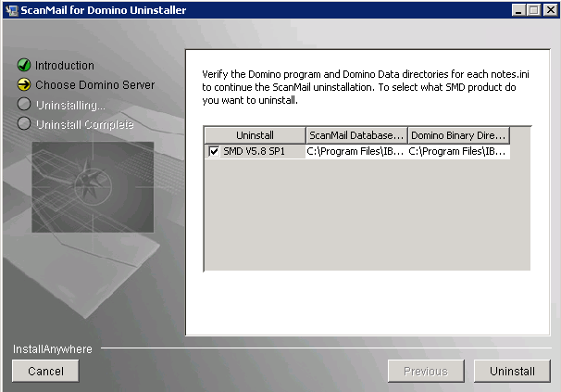Click the grey circle icon beside Uninstalling
Screen dimensions: 561x392
(24, 105)
